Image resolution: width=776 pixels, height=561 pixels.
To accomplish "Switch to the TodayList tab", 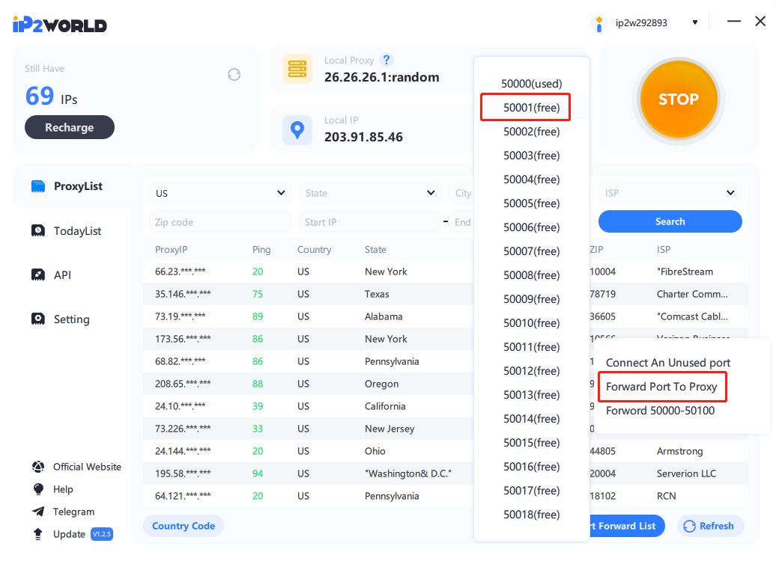I will point(78,231).
